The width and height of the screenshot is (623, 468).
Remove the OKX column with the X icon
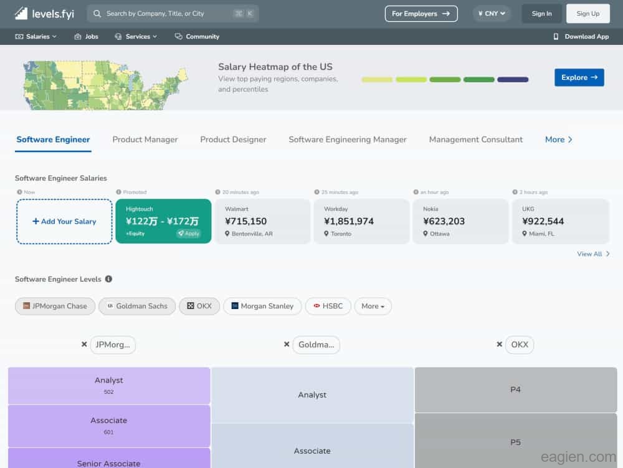click(499, 345)
